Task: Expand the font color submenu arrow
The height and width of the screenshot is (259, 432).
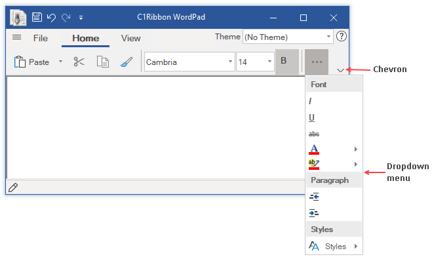Action: point(356,149)
